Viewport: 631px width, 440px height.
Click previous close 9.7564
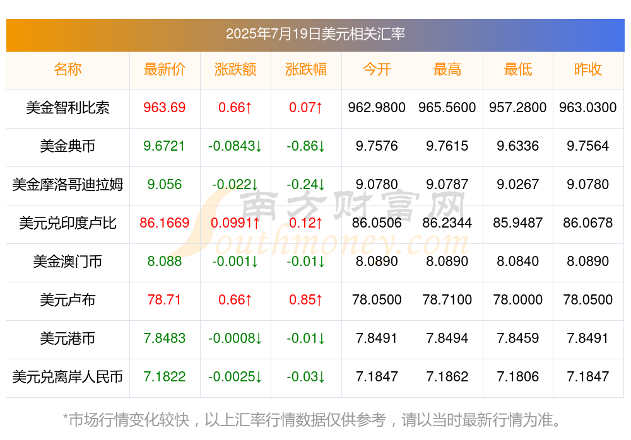point(588,146)
